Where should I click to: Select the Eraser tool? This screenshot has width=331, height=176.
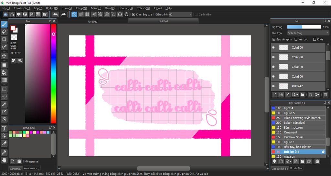[4, 32]
